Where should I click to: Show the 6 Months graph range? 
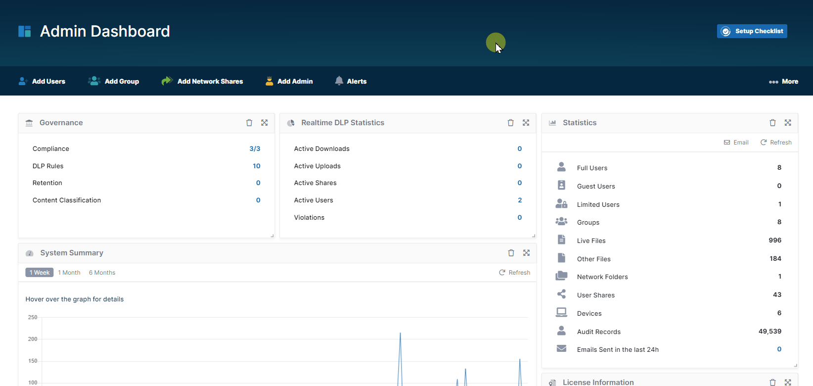(x=102, y=273)
